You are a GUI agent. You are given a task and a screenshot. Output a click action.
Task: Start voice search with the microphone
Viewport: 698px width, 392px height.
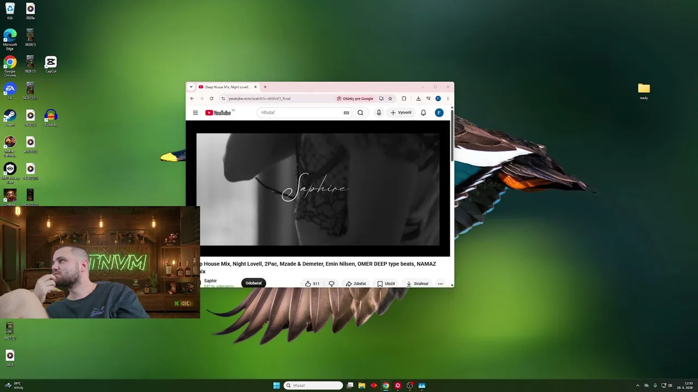[379, 113]
